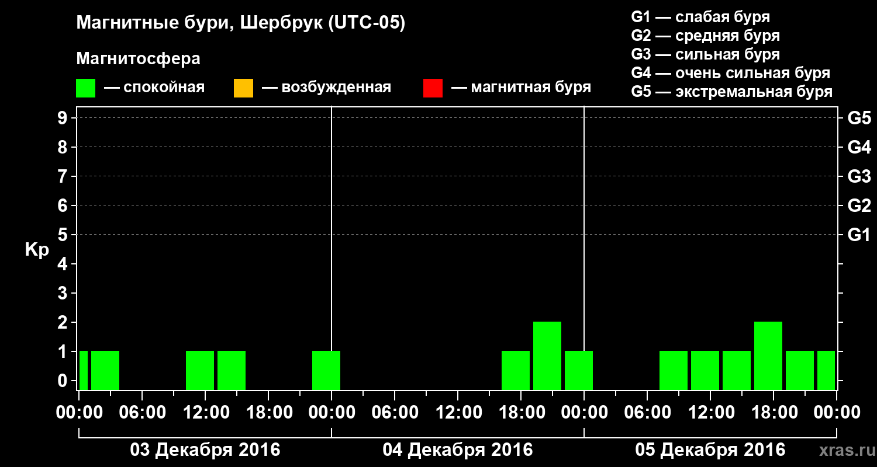
Task: Select the 'G2 — средняя буря' line
Action: tap(705, 36)
